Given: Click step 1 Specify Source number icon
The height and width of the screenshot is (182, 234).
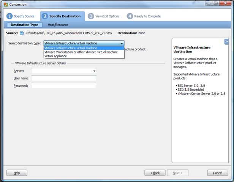Looking at the screenshot, I should pyautogui.click(x=9, y=16).
